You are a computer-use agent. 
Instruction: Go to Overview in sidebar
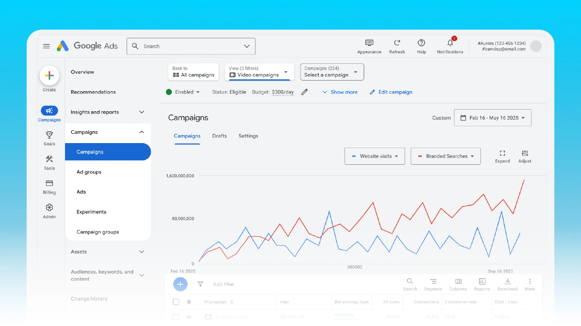click(82, 72)
